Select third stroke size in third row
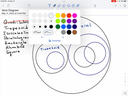 point(46,27)
